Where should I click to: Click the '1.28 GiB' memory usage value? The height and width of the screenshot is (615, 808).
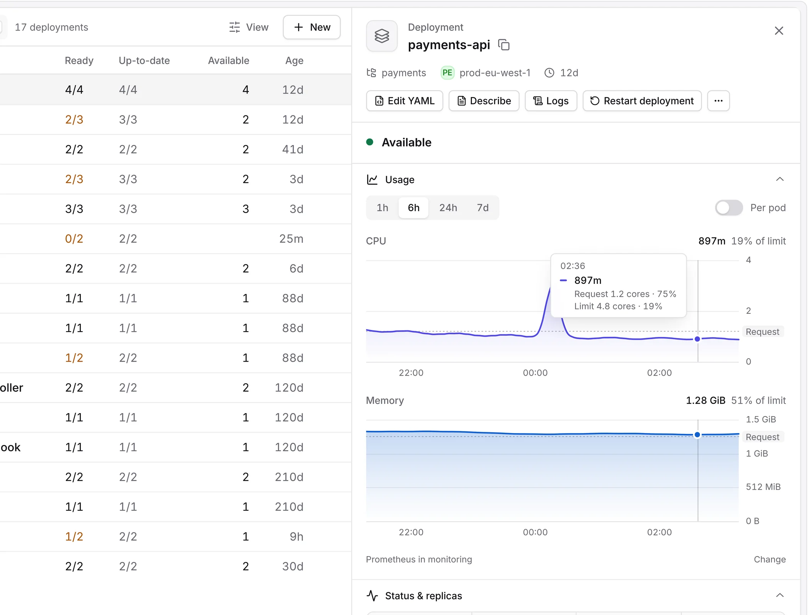tap(706, 400)
